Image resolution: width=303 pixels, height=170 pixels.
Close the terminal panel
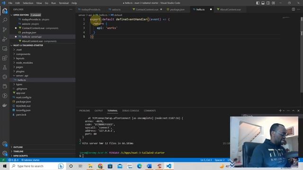point(298,110)
